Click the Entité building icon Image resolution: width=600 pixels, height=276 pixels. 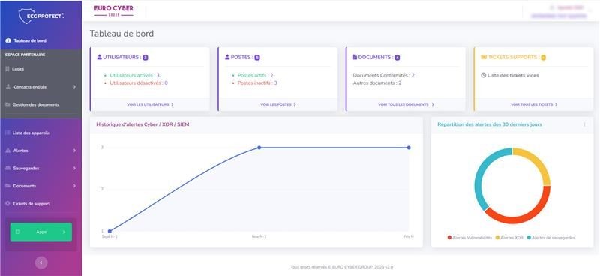[x=7, y=69]
